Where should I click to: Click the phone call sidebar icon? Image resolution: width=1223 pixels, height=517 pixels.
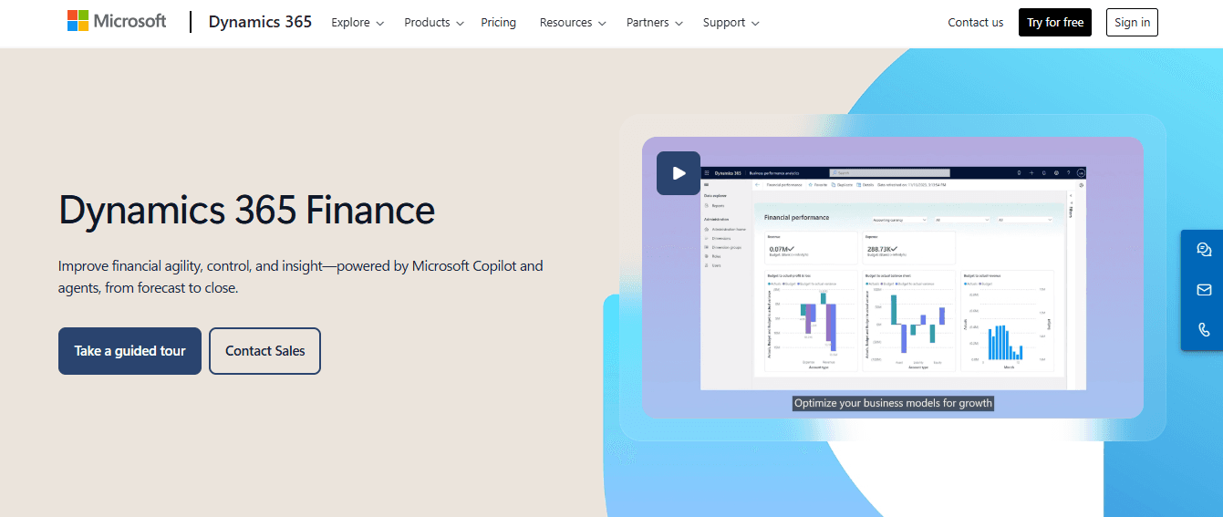click(x=1204, y=330)
